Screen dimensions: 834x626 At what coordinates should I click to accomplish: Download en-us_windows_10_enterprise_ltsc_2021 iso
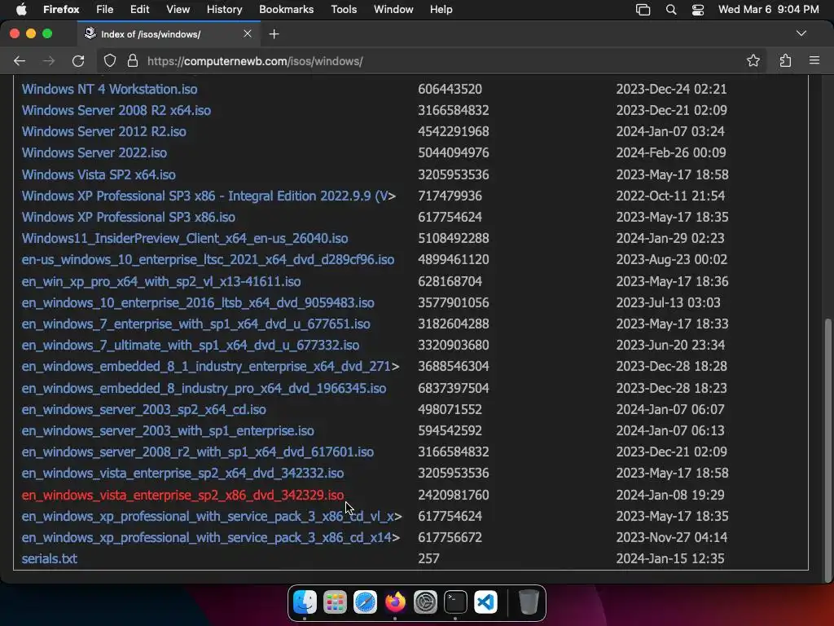[208, 259]
